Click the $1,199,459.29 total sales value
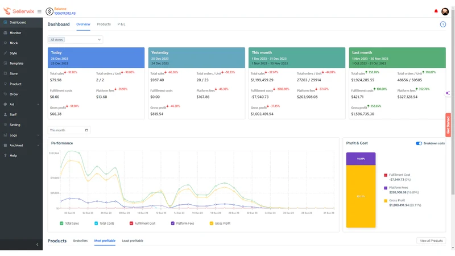 (262, 80)
